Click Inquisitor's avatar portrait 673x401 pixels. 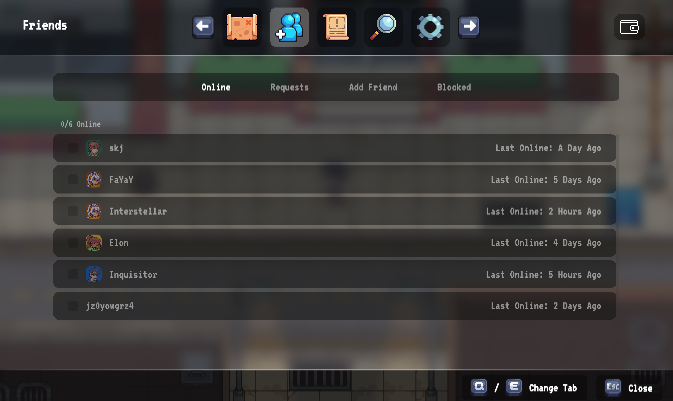pyautogui.click(x=94, y=274)
